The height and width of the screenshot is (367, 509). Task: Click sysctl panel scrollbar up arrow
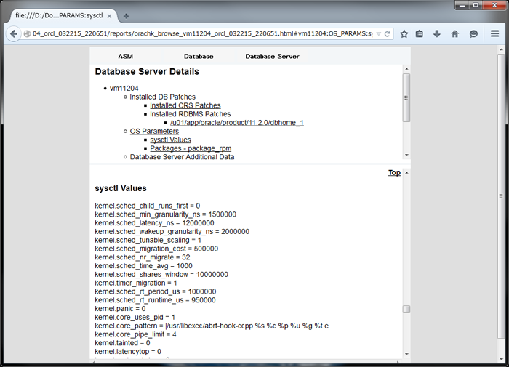click(406, 173)
